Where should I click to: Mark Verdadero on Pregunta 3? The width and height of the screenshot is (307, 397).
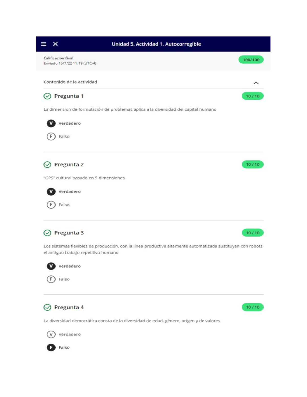coord(51,266)
